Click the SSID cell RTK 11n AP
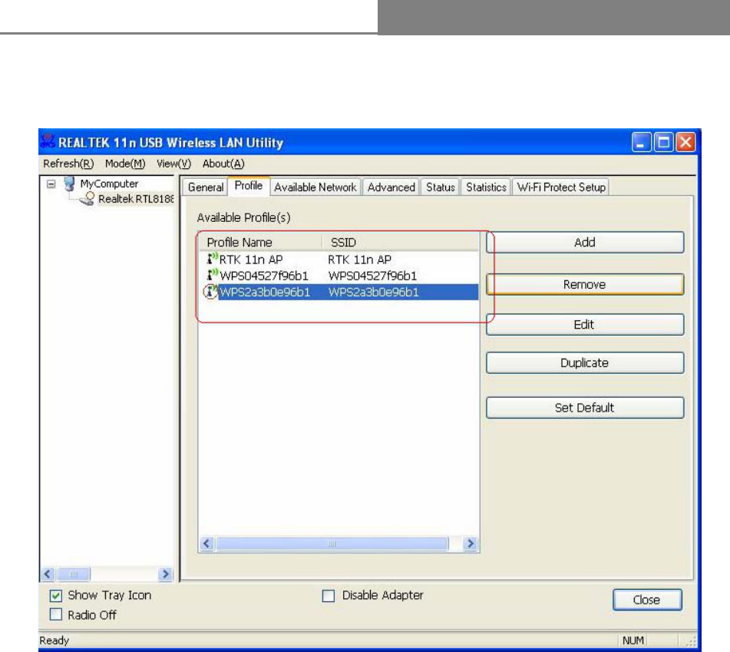The height and width of the screenshot is (652, 730). pos(359,260)
